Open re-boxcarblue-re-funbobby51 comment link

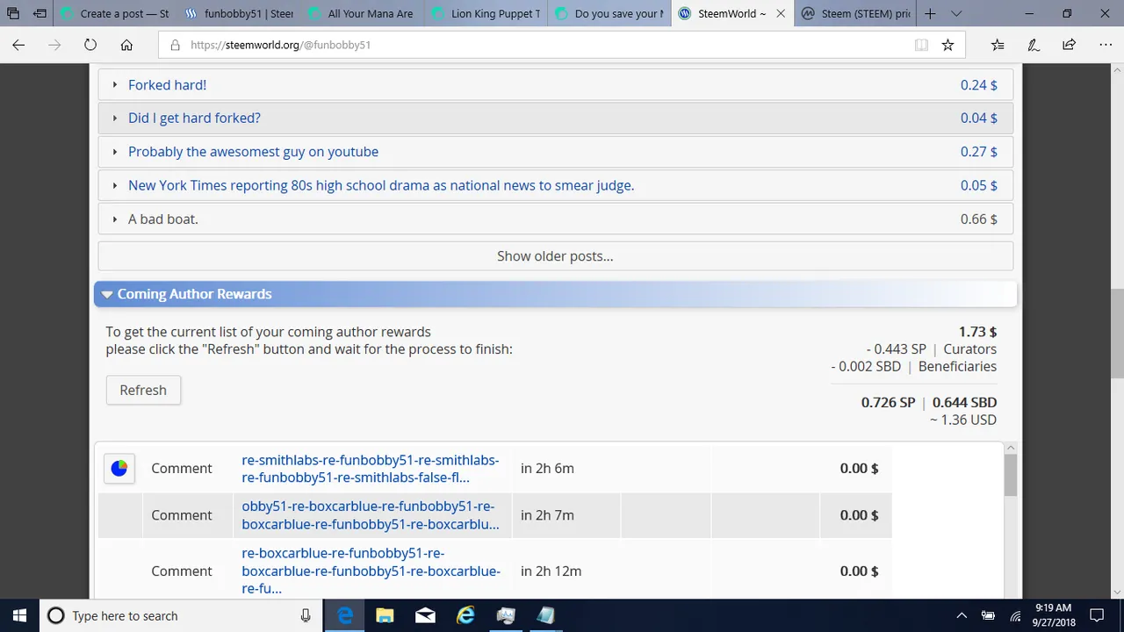(371, 571)
